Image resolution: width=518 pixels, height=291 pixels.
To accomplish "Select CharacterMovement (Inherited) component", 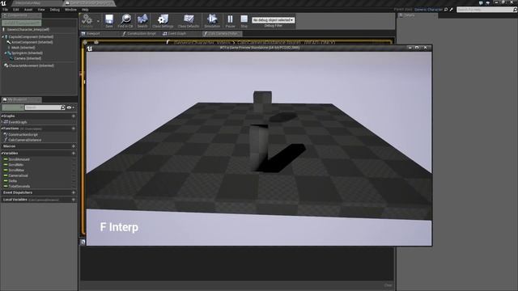I will [x=31, y=65].
